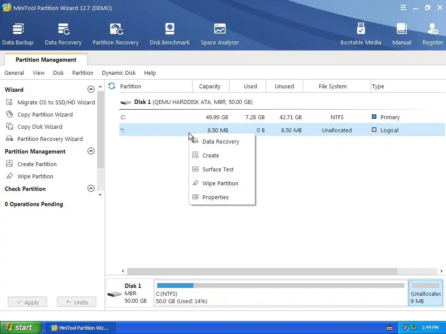Start the Disk Benchmark tool
The width and height of the screenshot is (446, 334).
(169, 34)
